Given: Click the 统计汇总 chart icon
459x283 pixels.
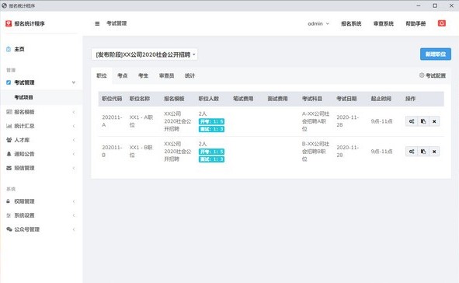Looking at the screenshot, I should point(9,126).
